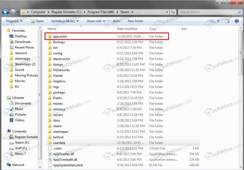Screen dimensions: 244x170
Task: Expand the arrow after Steam in the breadcrumb
Action: (x=132, y=12)
